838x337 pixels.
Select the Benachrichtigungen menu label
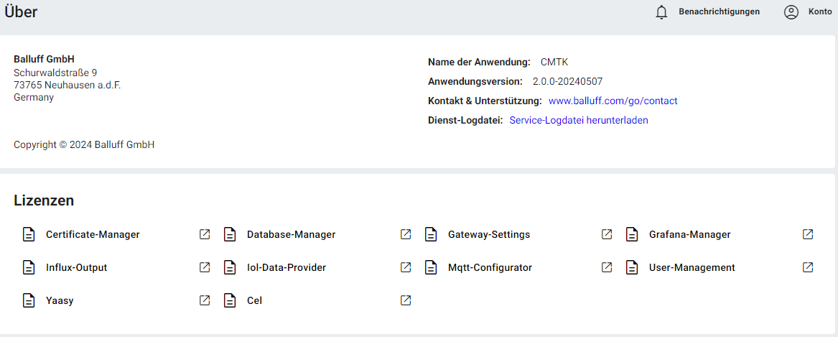tap(719, 11)
